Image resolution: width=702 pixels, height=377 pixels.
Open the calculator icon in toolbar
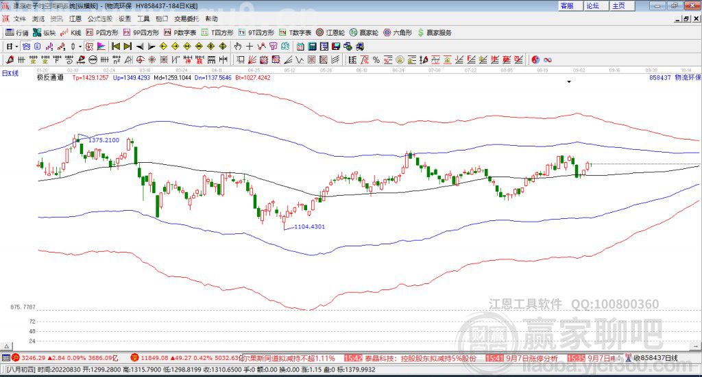click(313, 47)
